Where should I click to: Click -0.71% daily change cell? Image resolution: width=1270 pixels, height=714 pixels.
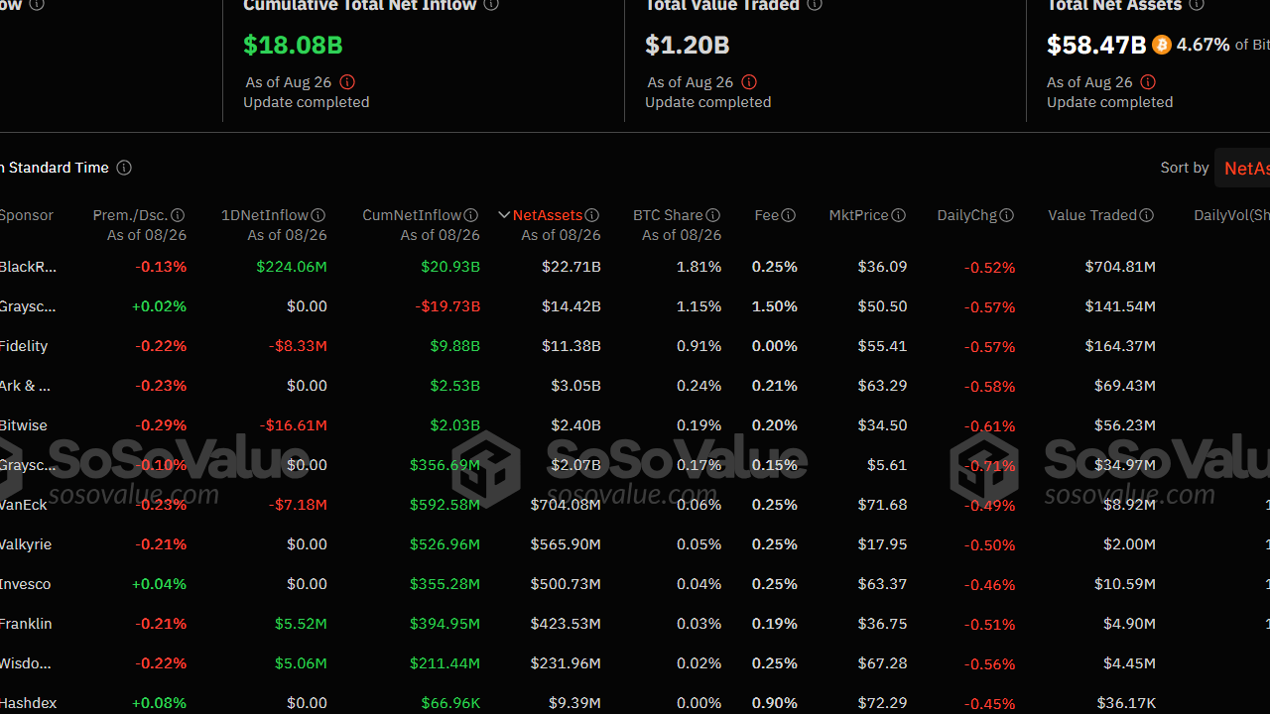[989, 465]
